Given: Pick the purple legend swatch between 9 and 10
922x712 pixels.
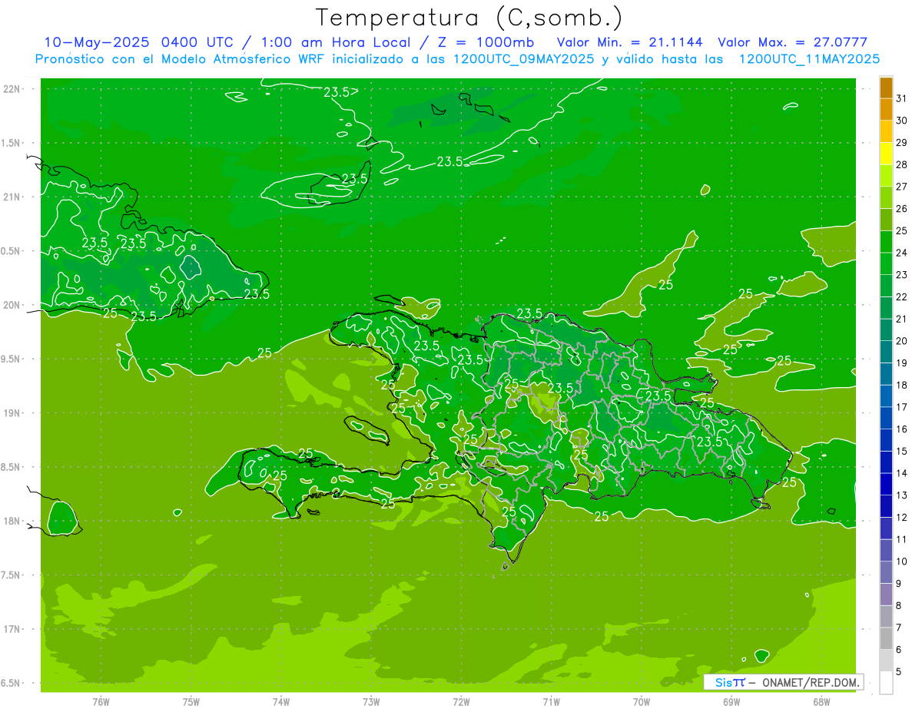Looking at the screenshot, I should tap(886, 573).
